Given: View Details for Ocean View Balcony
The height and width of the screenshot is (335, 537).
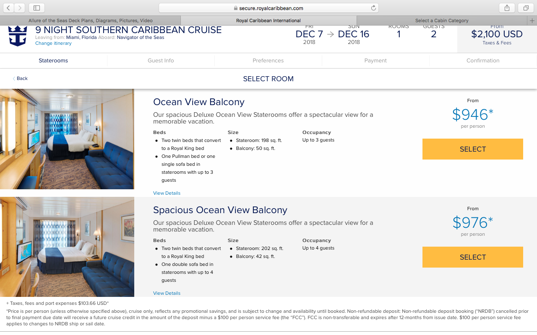Looking at the screenshot, I should click(x=167, y=193).
